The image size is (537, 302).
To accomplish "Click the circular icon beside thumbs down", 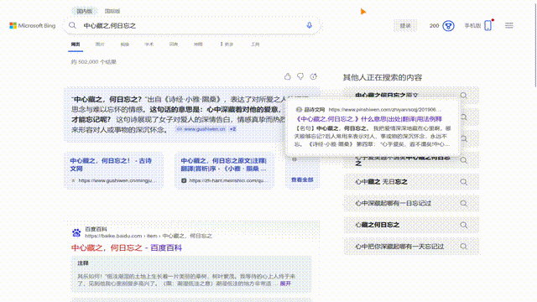I will click(313, 76).
